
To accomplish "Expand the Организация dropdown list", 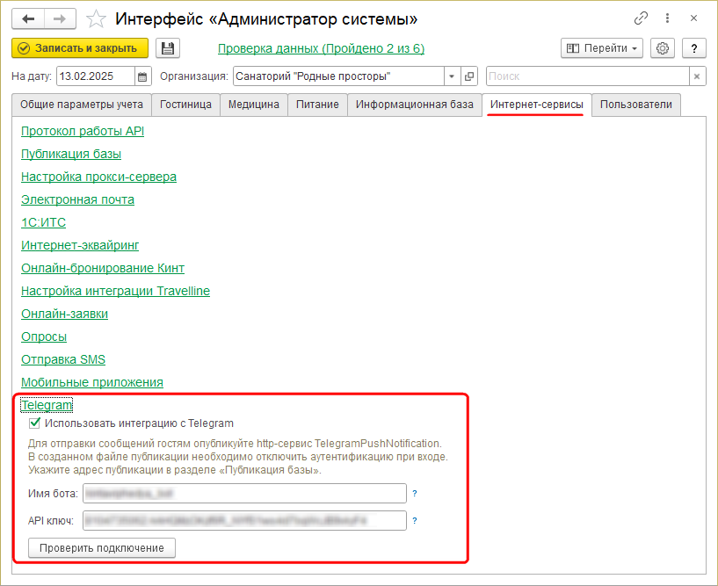I will click(452, 76).
